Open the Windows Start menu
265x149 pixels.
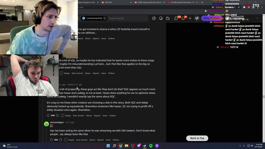tap(108, 146)
